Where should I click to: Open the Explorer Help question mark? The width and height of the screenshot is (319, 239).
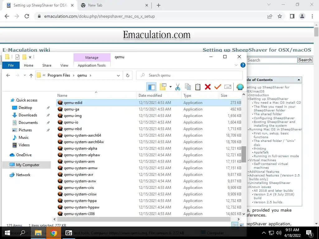(243, 65)
